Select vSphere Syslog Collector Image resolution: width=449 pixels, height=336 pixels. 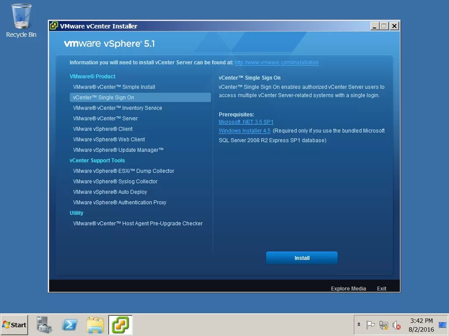coord(115,182)
